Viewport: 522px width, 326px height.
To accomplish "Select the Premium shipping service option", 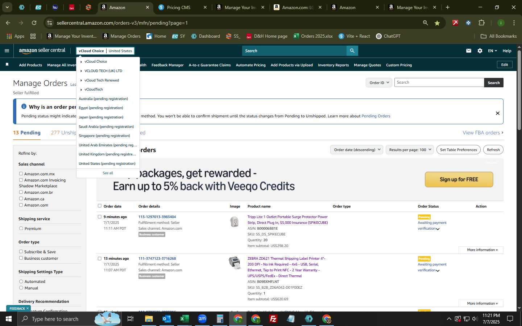I will click(21, 228).
